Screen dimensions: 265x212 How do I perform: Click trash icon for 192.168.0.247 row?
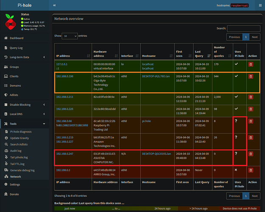251,153
